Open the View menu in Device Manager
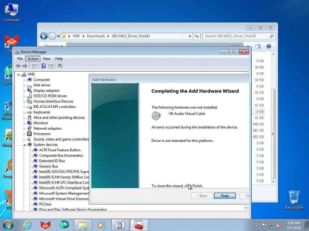 pos(46,59)
